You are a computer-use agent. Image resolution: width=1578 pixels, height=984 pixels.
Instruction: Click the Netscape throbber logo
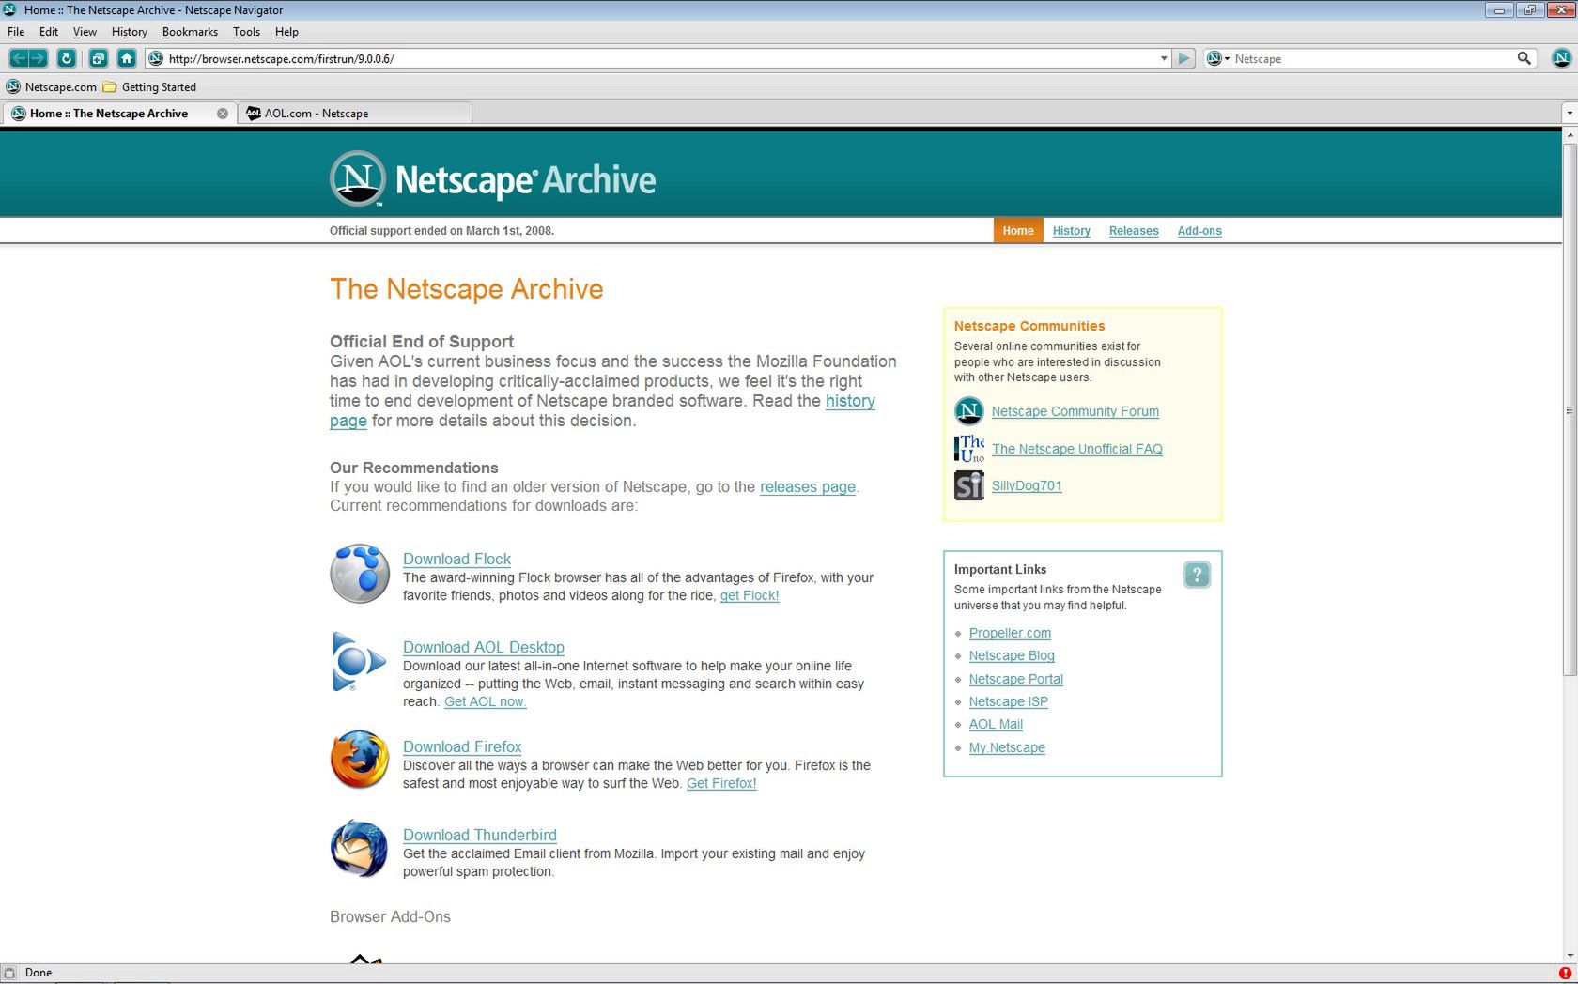[x=1561, y=58]
